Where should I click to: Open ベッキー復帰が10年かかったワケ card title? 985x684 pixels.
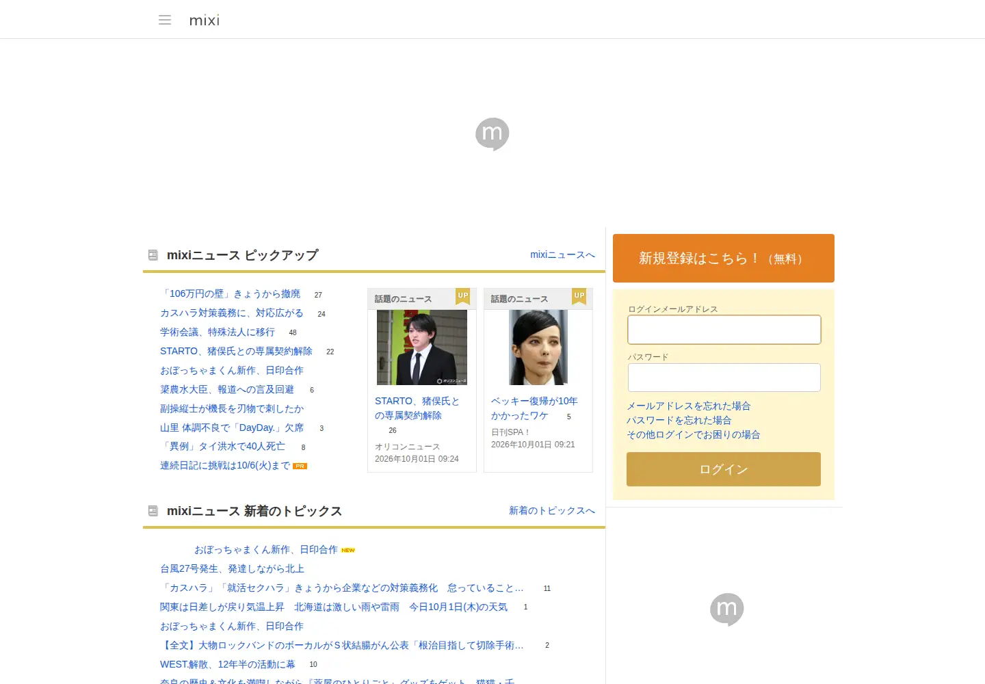click(534, 408)
